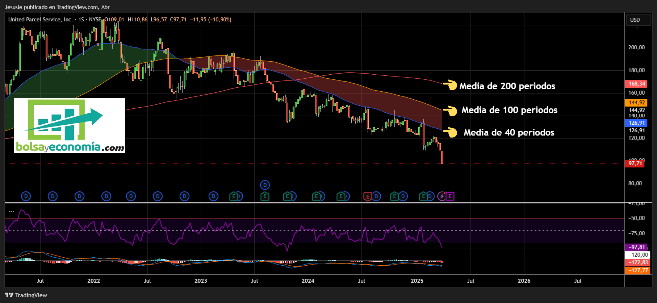The image size is (657, 303).
Task: Expand the collapsed indicator legend dots
Action: tap(11, 211)
